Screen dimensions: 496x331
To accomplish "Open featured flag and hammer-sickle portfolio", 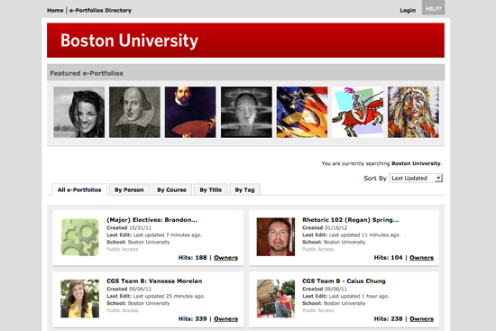I will [302, 112].
